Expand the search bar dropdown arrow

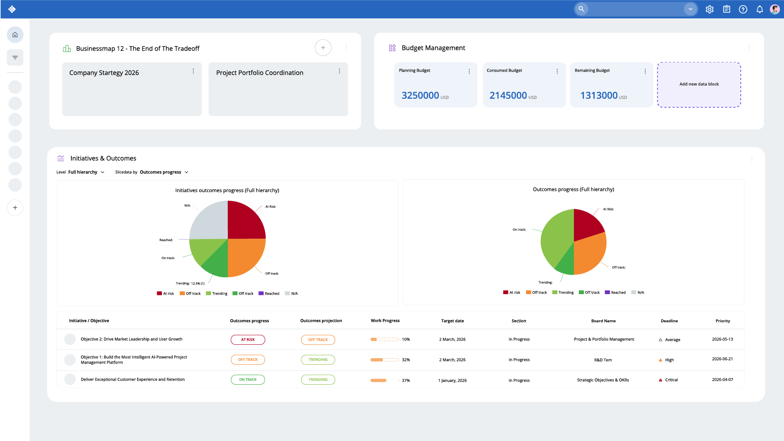tap(690, 9)
